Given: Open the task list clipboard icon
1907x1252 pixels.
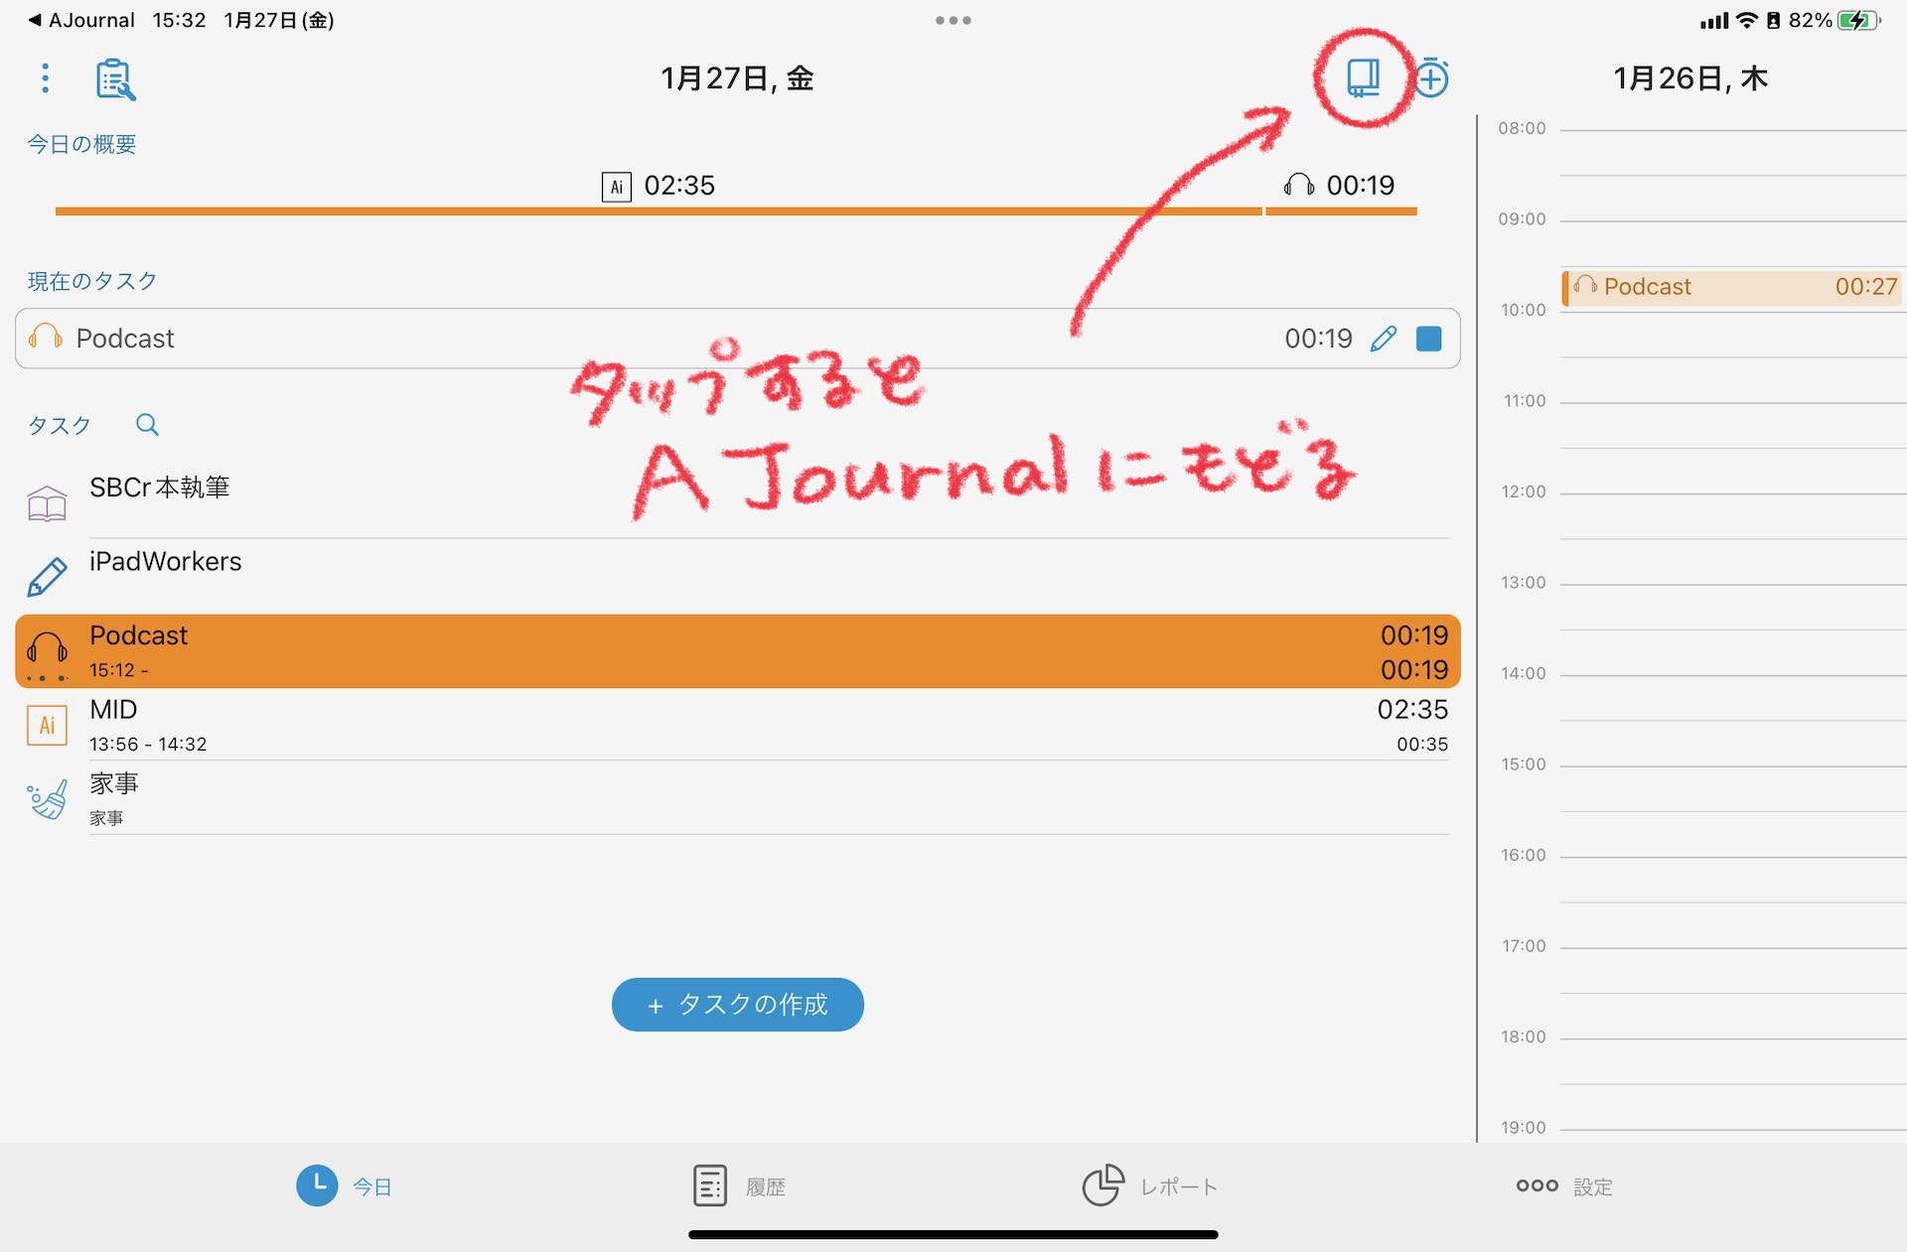Looking at the screenshot, I should tap(114, 80).
